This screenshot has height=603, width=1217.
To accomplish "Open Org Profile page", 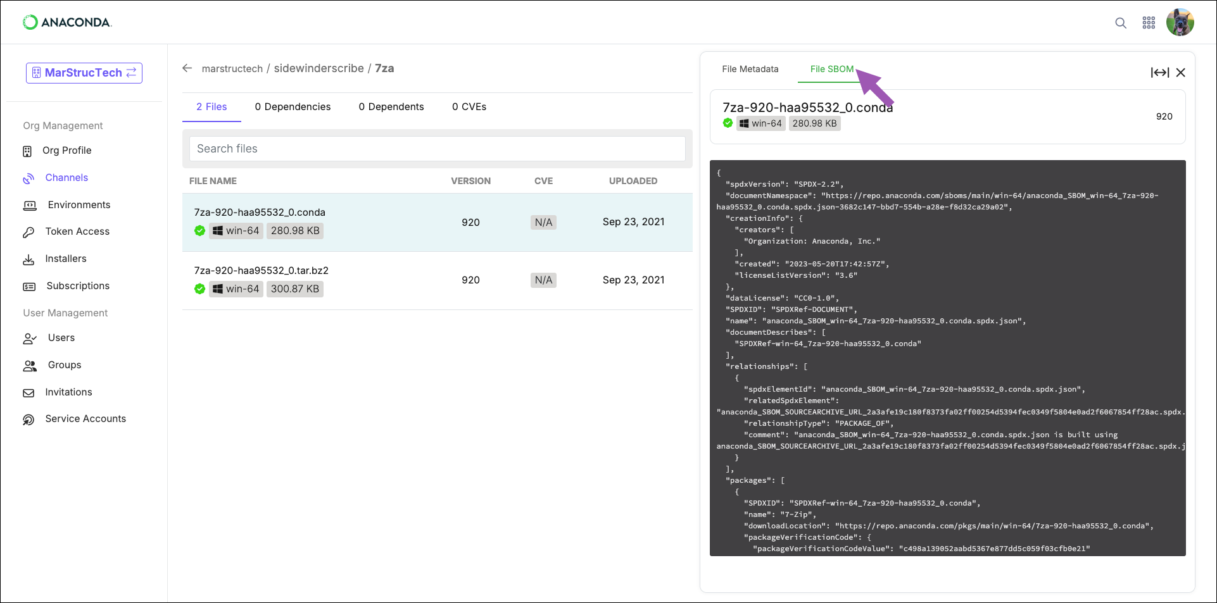I will [67, 151].
